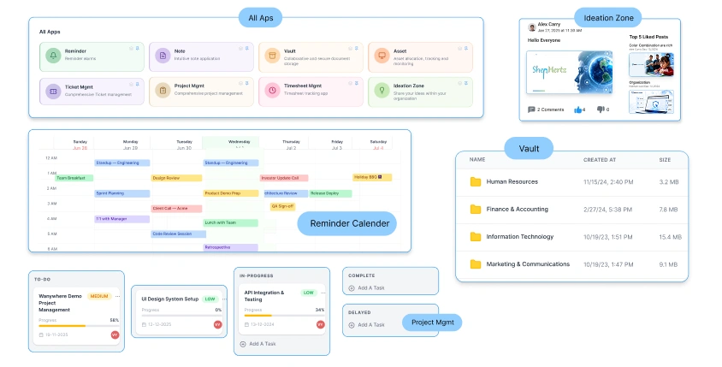Open the Team Breakfast event
The width and height of the screenshot is (722, 367).
(x=74, y=178)
